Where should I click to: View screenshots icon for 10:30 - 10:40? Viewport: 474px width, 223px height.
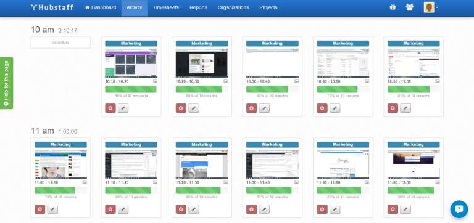point(296,81)
